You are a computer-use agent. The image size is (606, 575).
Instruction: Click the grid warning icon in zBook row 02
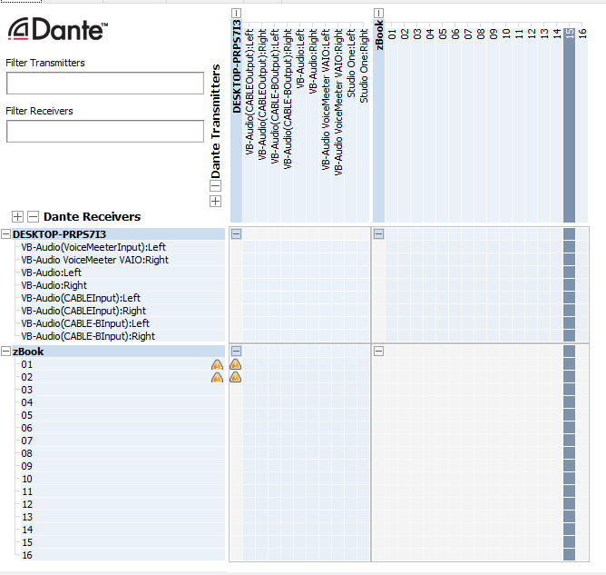[x=235, y=377]
